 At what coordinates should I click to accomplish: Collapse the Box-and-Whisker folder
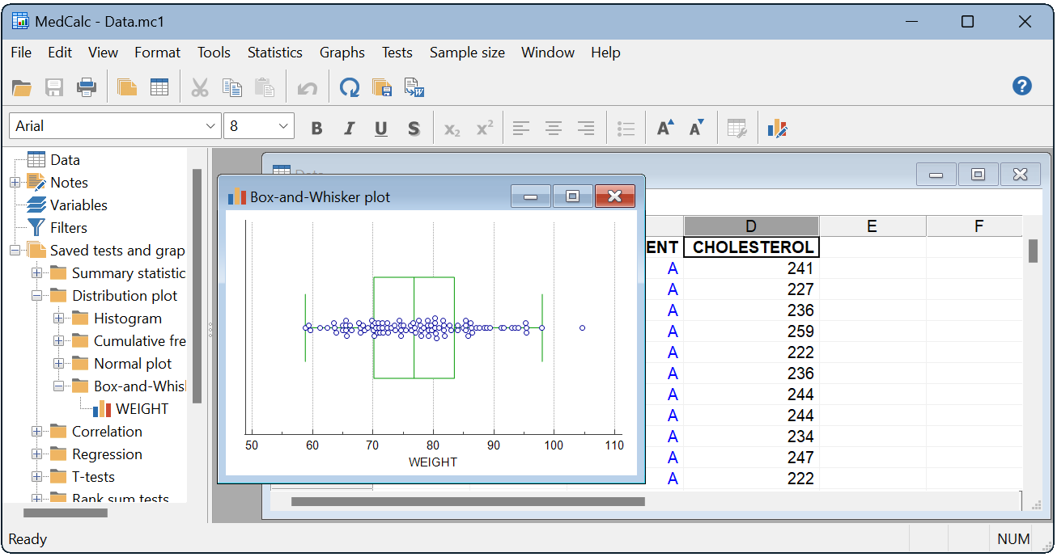[x=58, y=386]
